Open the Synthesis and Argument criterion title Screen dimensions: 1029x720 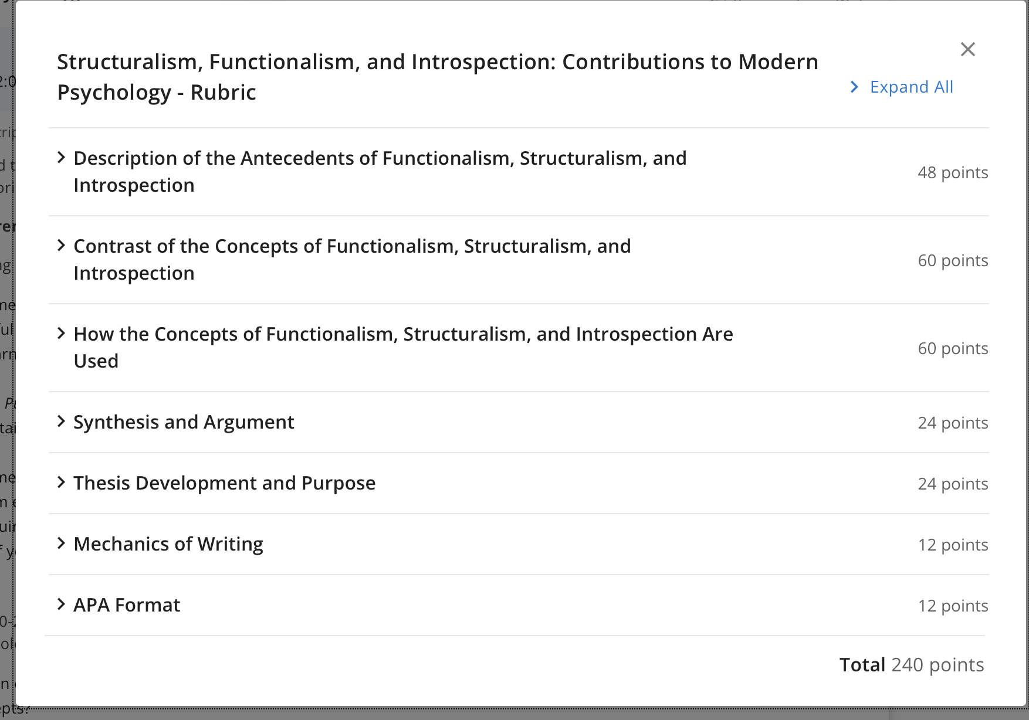[184, 422]
